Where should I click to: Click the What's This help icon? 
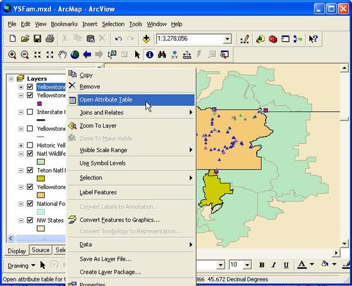pyautogui.click(x=313, y=39)
